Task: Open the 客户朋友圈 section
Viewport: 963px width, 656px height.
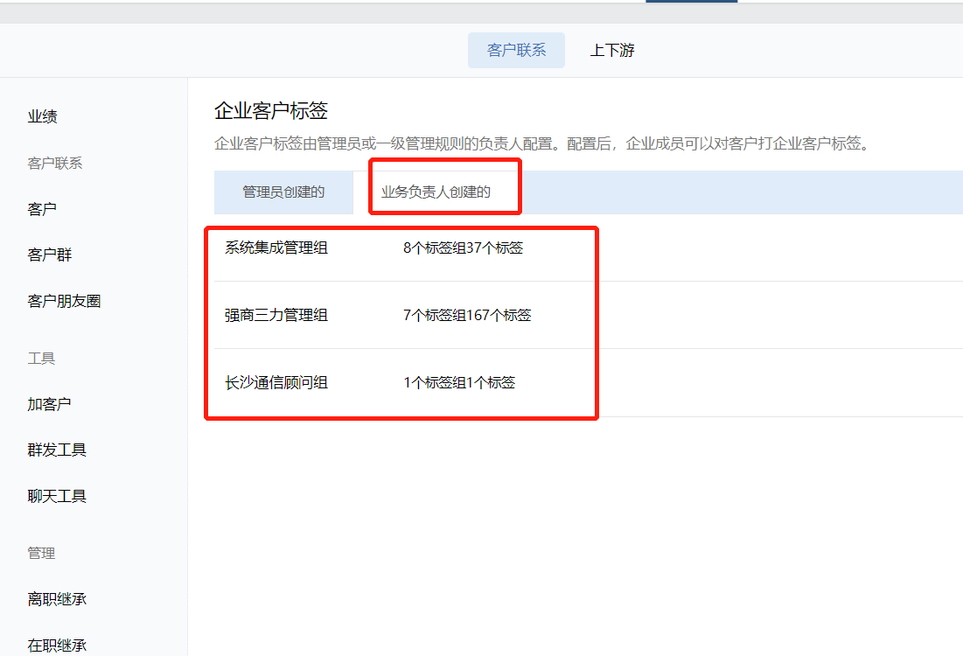Action: [63, 300]
